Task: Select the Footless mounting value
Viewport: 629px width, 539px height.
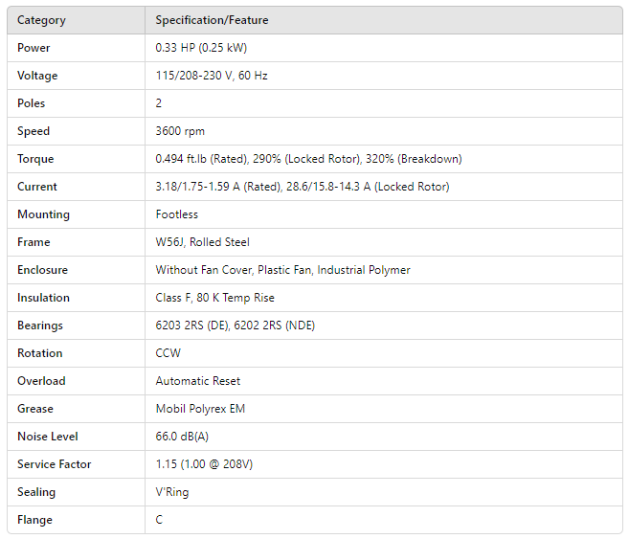Action: (177, 214)
